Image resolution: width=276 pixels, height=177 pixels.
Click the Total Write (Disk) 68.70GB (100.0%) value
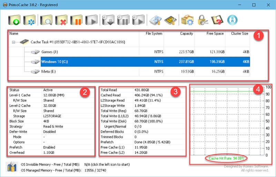149,121
